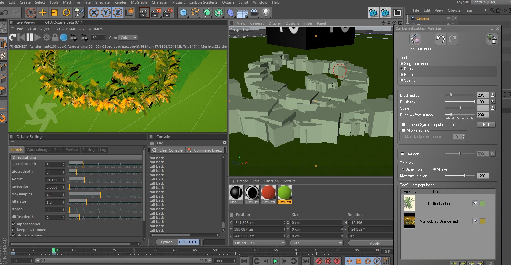Image resolution: width=511 pixels, height=265 pixels.
Task: Open the Chn Color channel dropdown
Action: [x=128, y=38]
